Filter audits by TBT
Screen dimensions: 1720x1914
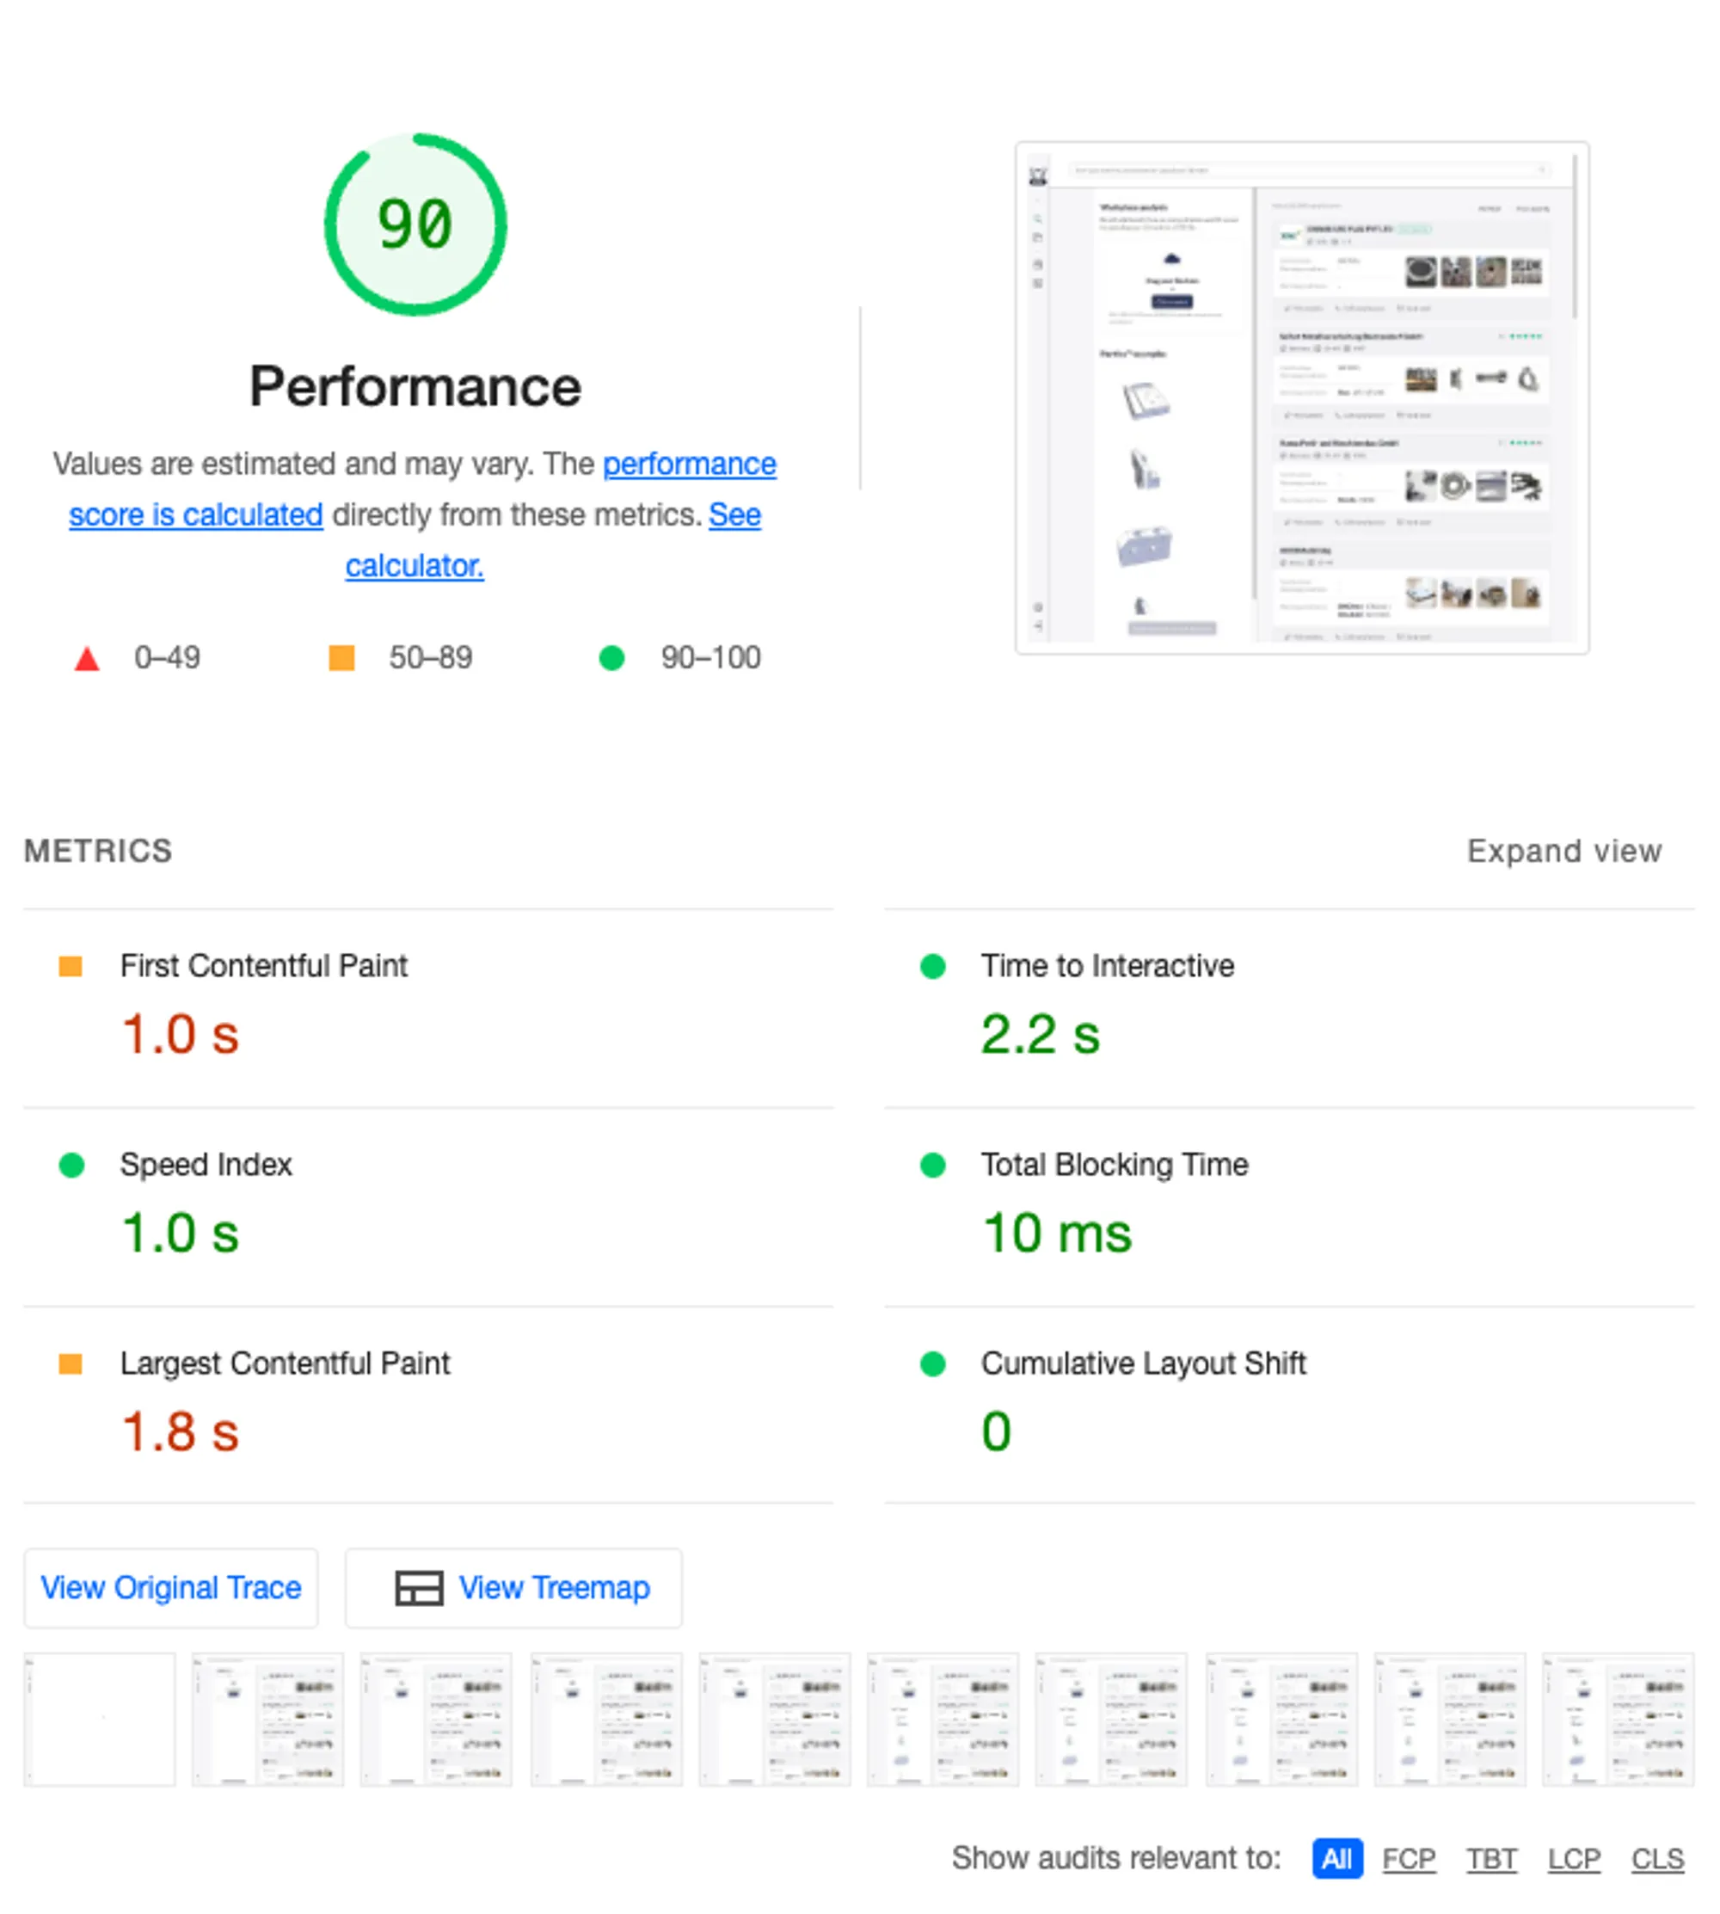click(1491, 1859)
